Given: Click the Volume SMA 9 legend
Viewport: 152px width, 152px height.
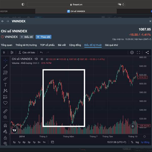Looking at the screenshot, I should (x=26, y=63).
